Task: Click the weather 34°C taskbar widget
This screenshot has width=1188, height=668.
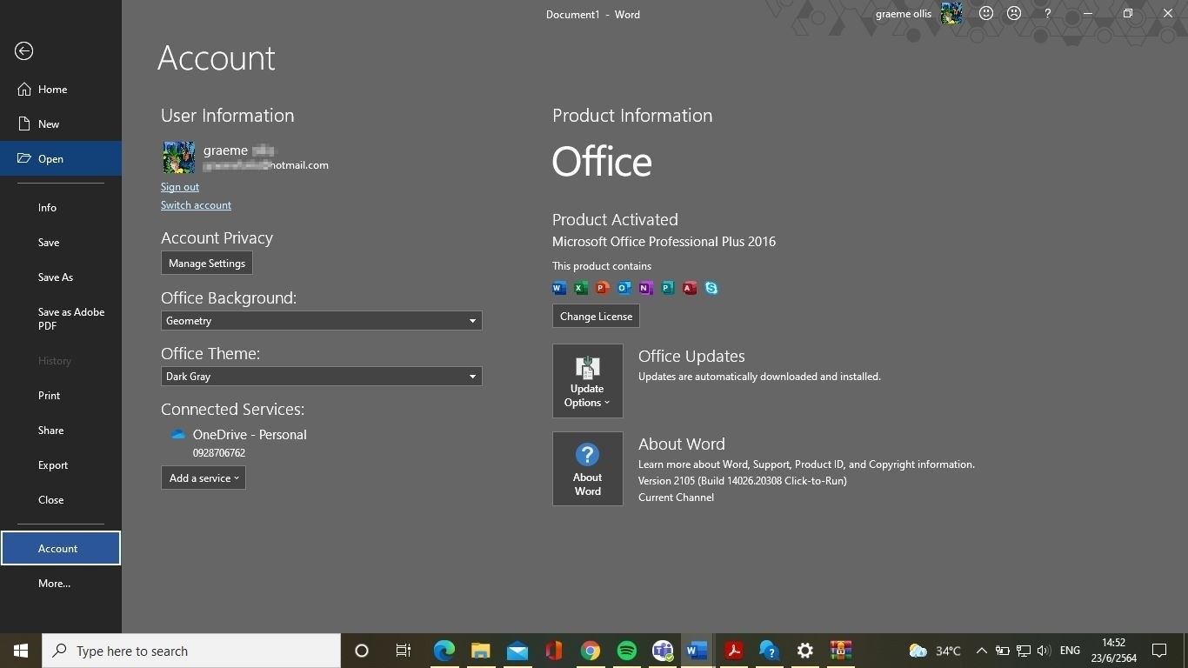Action: pyautogui.click(x=935, y=651)
